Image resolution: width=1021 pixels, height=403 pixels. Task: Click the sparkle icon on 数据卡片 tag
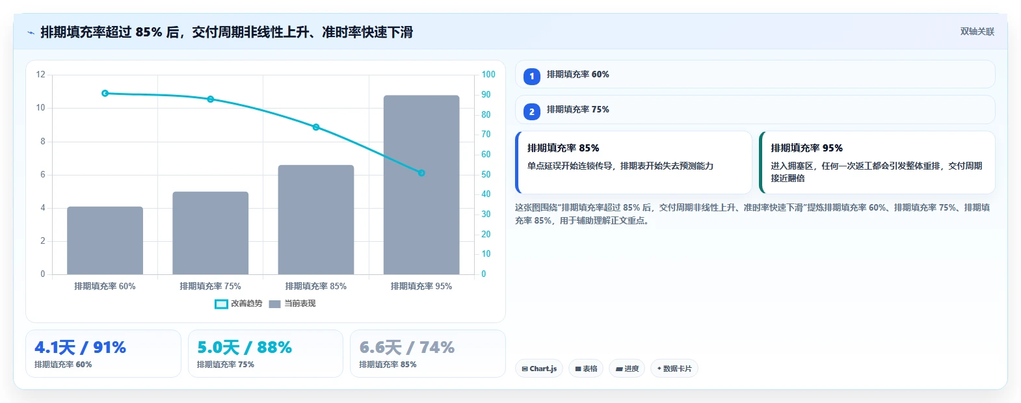tap(659, 369)
